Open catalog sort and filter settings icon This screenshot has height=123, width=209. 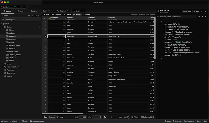pyautogui.click(x=39, y=16)
